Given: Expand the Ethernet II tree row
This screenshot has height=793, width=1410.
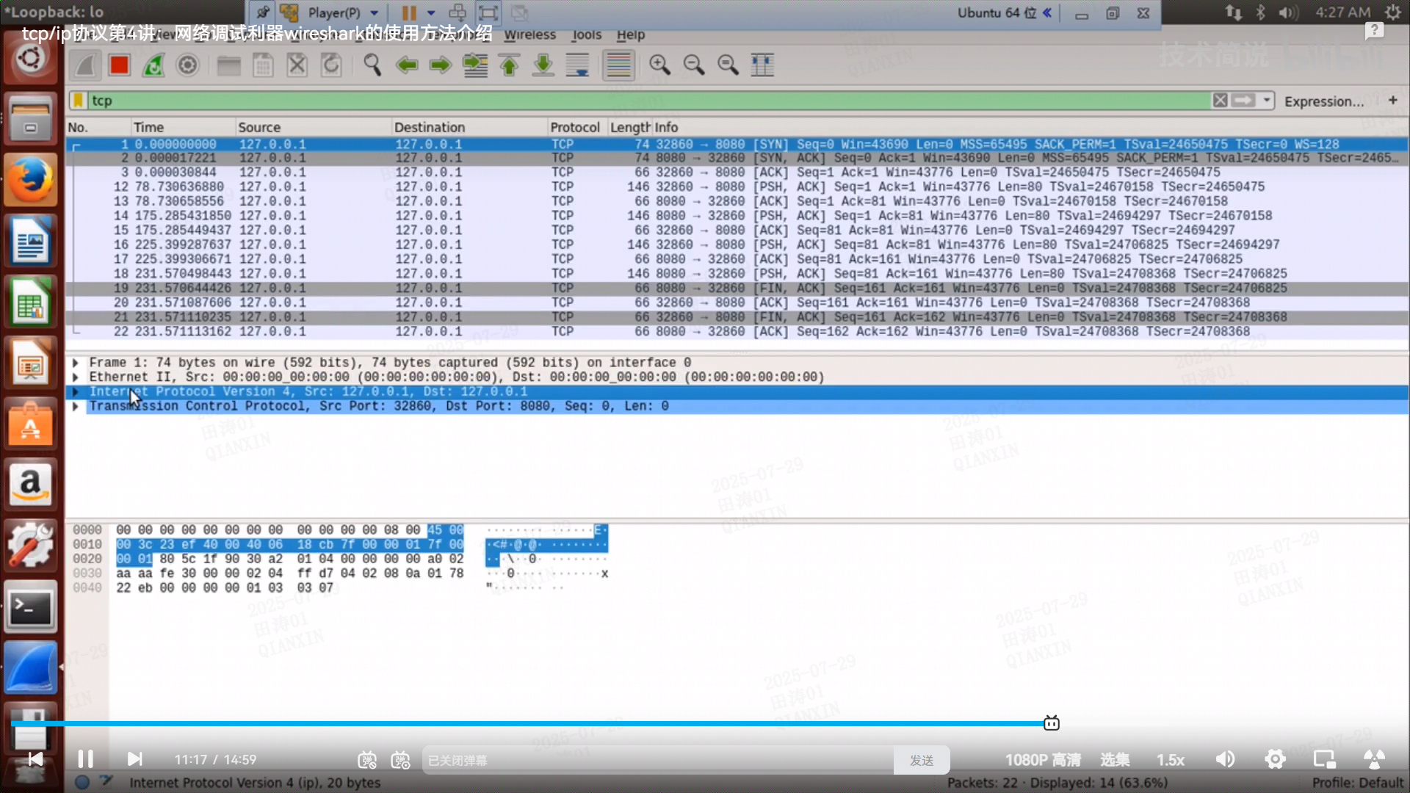Looking at the screenshot, I should click(x=76, y=377).
